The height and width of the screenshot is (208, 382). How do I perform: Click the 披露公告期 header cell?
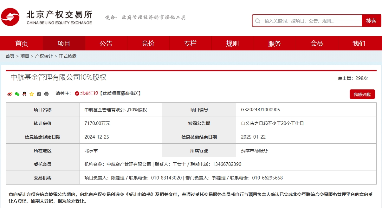[199, 123]
